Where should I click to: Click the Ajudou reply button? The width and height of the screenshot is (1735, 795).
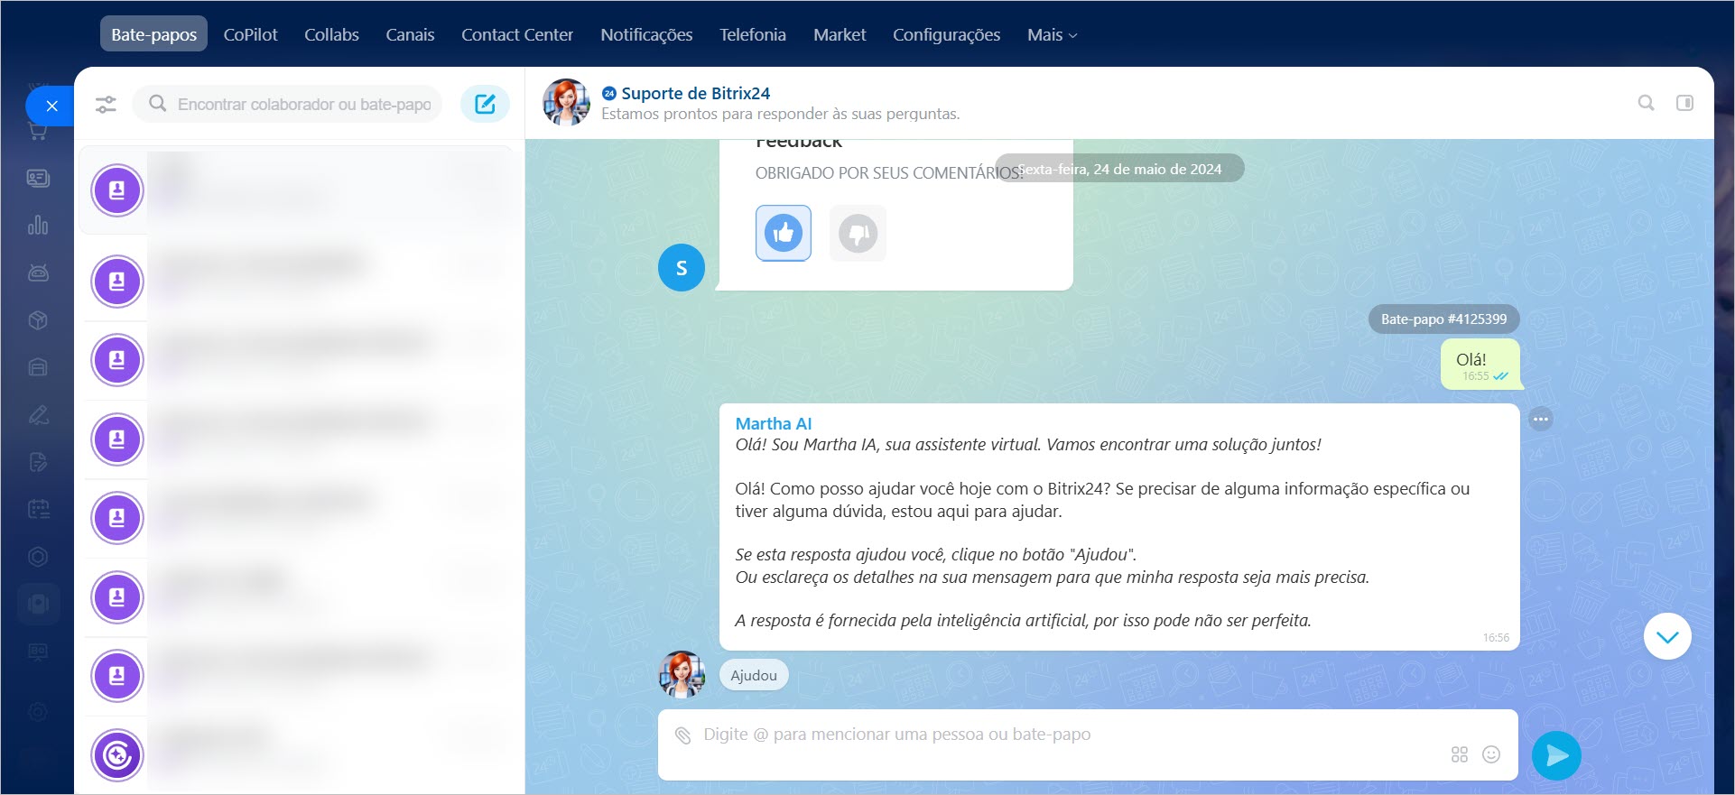[753, 675]
